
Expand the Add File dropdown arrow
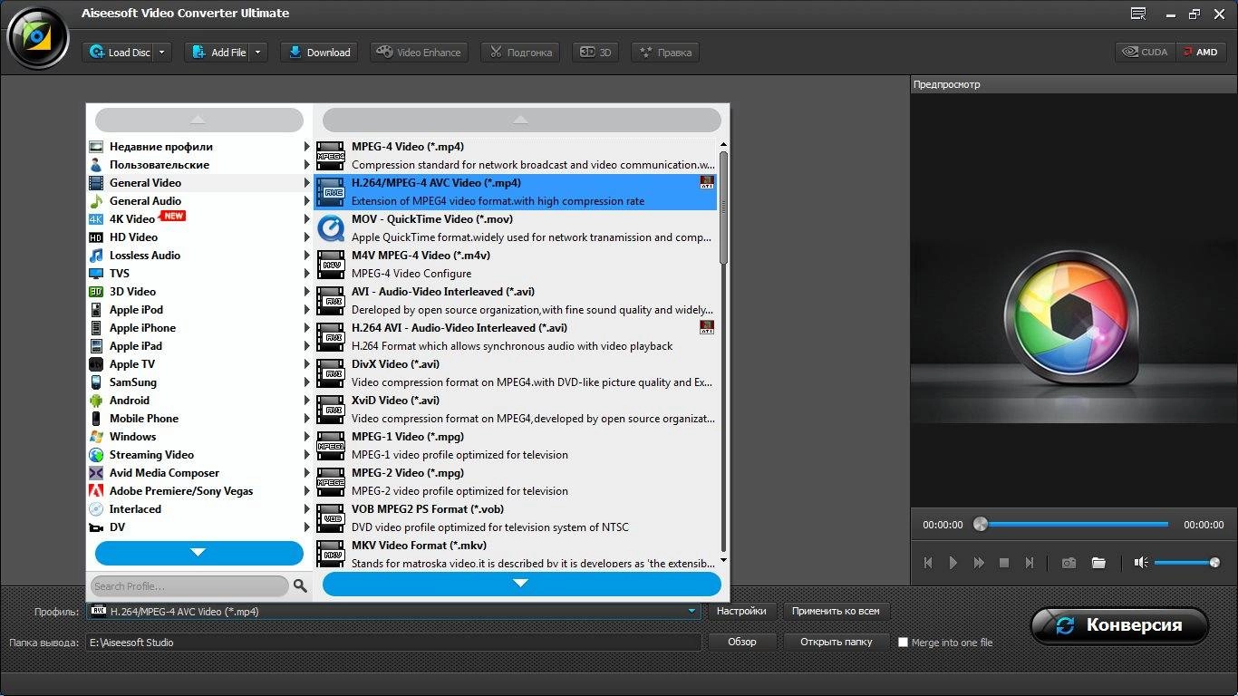[258, 53]
